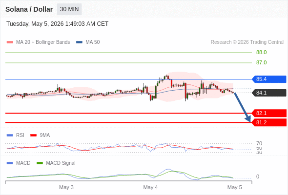Click the RSI legend swatch
This screenshot has height=195, width=288.
tap(10, 136)
